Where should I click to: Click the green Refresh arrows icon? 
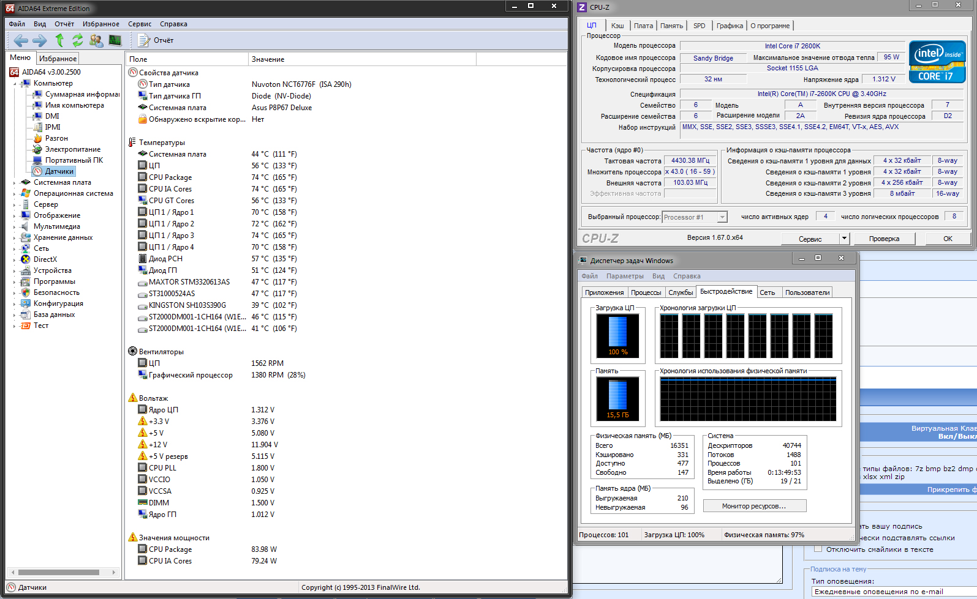78,40
